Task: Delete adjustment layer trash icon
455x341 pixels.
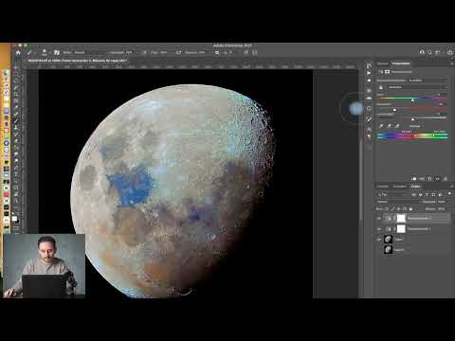Action: click(446, 179)
